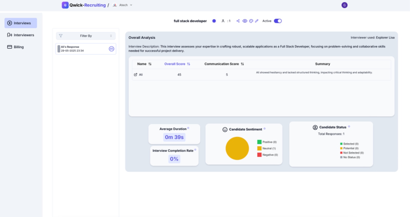Toggle the Active interview switch
410x217 pixels.
[x=278, y=21]
